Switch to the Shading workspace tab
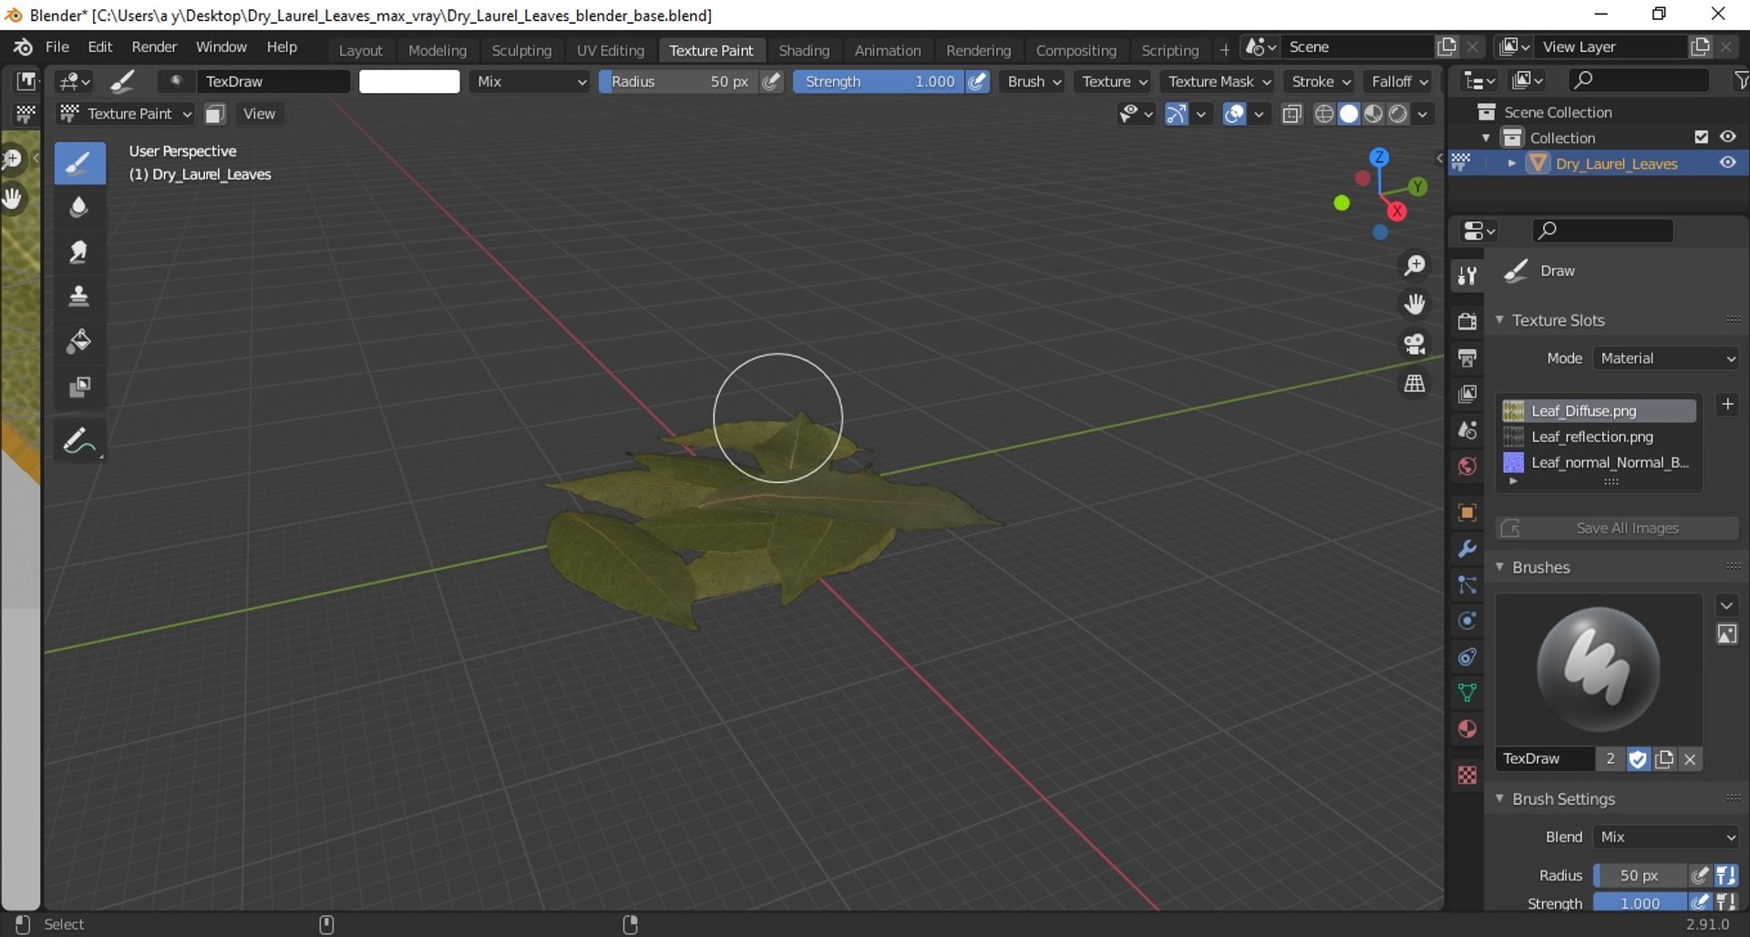The height and width of the screenshot is (937, 1750). (x=804, y=50)
